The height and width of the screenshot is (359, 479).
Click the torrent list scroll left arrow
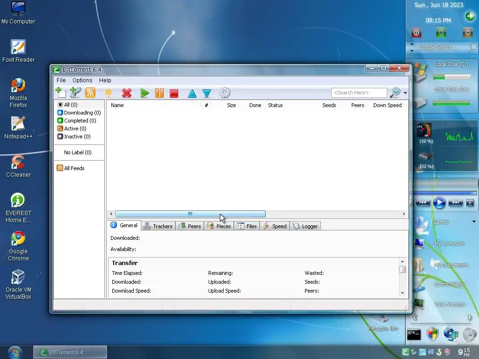tap(110, 214)
